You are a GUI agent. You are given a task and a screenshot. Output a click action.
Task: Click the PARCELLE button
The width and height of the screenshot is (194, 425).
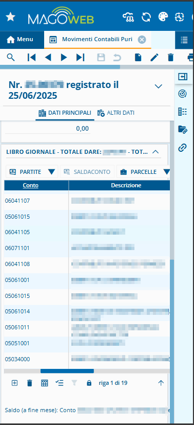[139, 172]
